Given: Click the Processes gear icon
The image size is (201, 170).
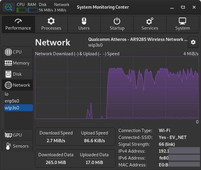Looking at the screenshot, I should point(51,21).
